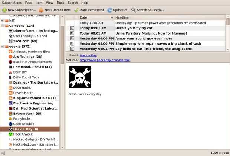The height and width of the screenshot is (156, 230).
Task: Click the '1096 unread' status text
Action: tap(220, 153)
